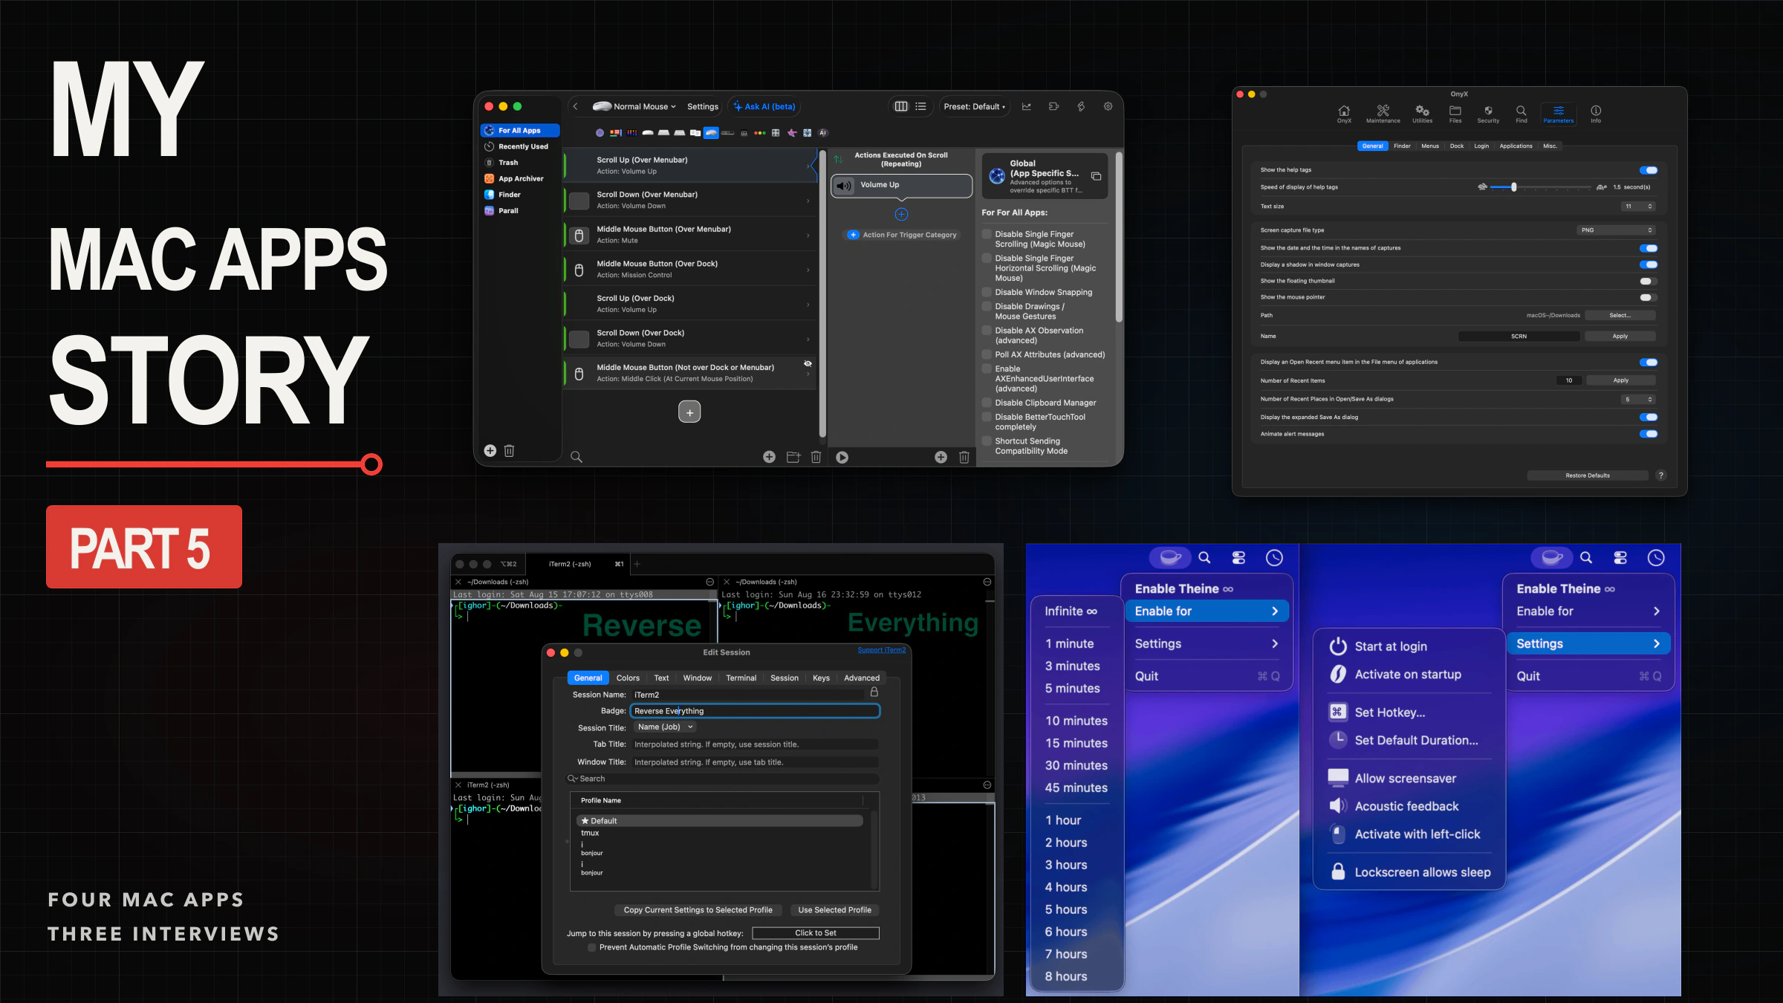1783x1003 pixels.
Task: Click Restore Defaults button in OnyX
Action: [1588, 475]
